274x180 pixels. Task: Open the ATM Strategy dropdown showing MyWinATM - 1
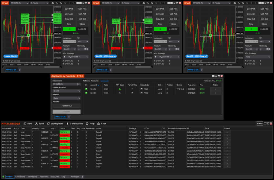pyautogui.click(x=76, y=57)
